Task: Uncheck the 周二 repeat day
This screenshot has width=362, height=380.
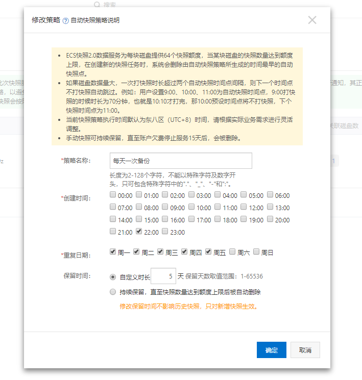Action: coord(136,251)
